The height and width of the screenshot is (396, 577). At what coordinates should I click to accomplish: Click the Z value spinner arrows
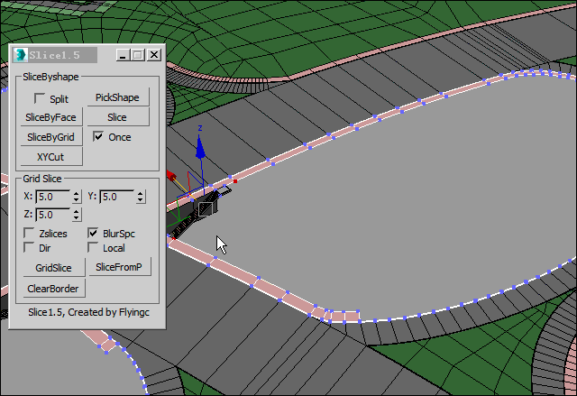click(76, 215)
